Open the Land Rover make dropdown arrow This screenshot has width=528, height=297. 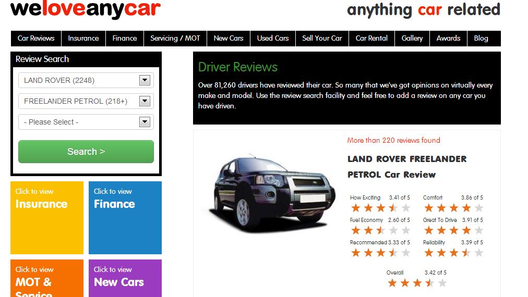click(145, 80)
